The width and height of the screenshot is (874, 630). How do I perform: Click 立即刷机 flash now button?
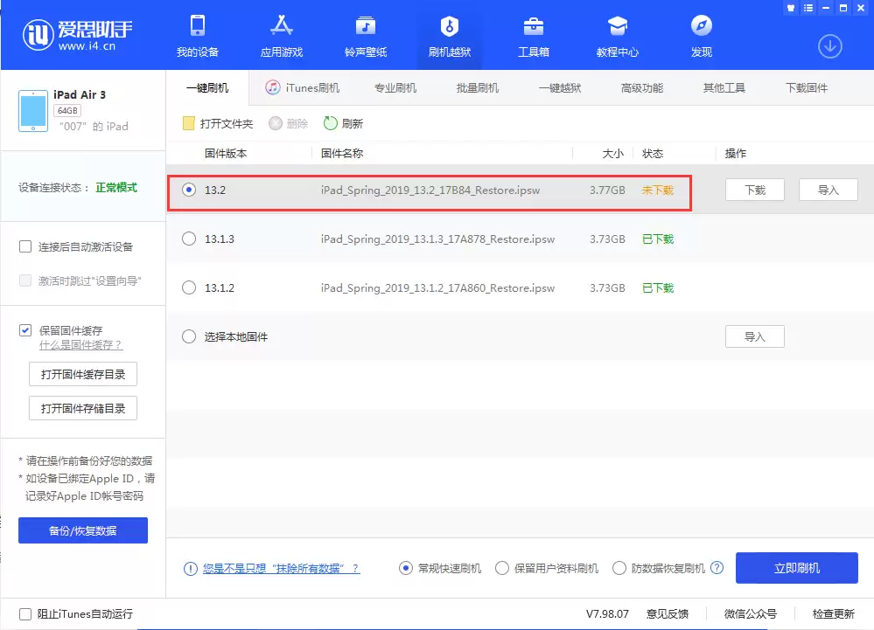[796, 568]
